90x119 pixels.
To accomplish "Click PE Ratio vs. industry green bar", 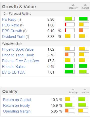I will [70, 19].
